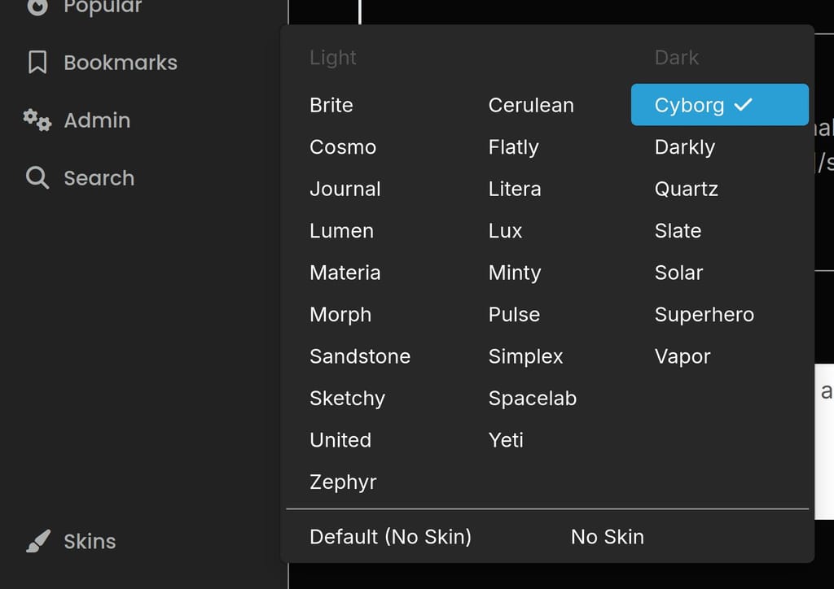Apply the Superhero dark skin
The width and height of the screenshot is (834, 589).
(704, 314)
